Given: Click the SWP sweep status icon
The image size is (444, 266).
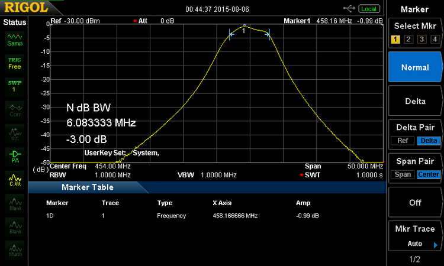Looking at the screenshot, I should point(14,86).
